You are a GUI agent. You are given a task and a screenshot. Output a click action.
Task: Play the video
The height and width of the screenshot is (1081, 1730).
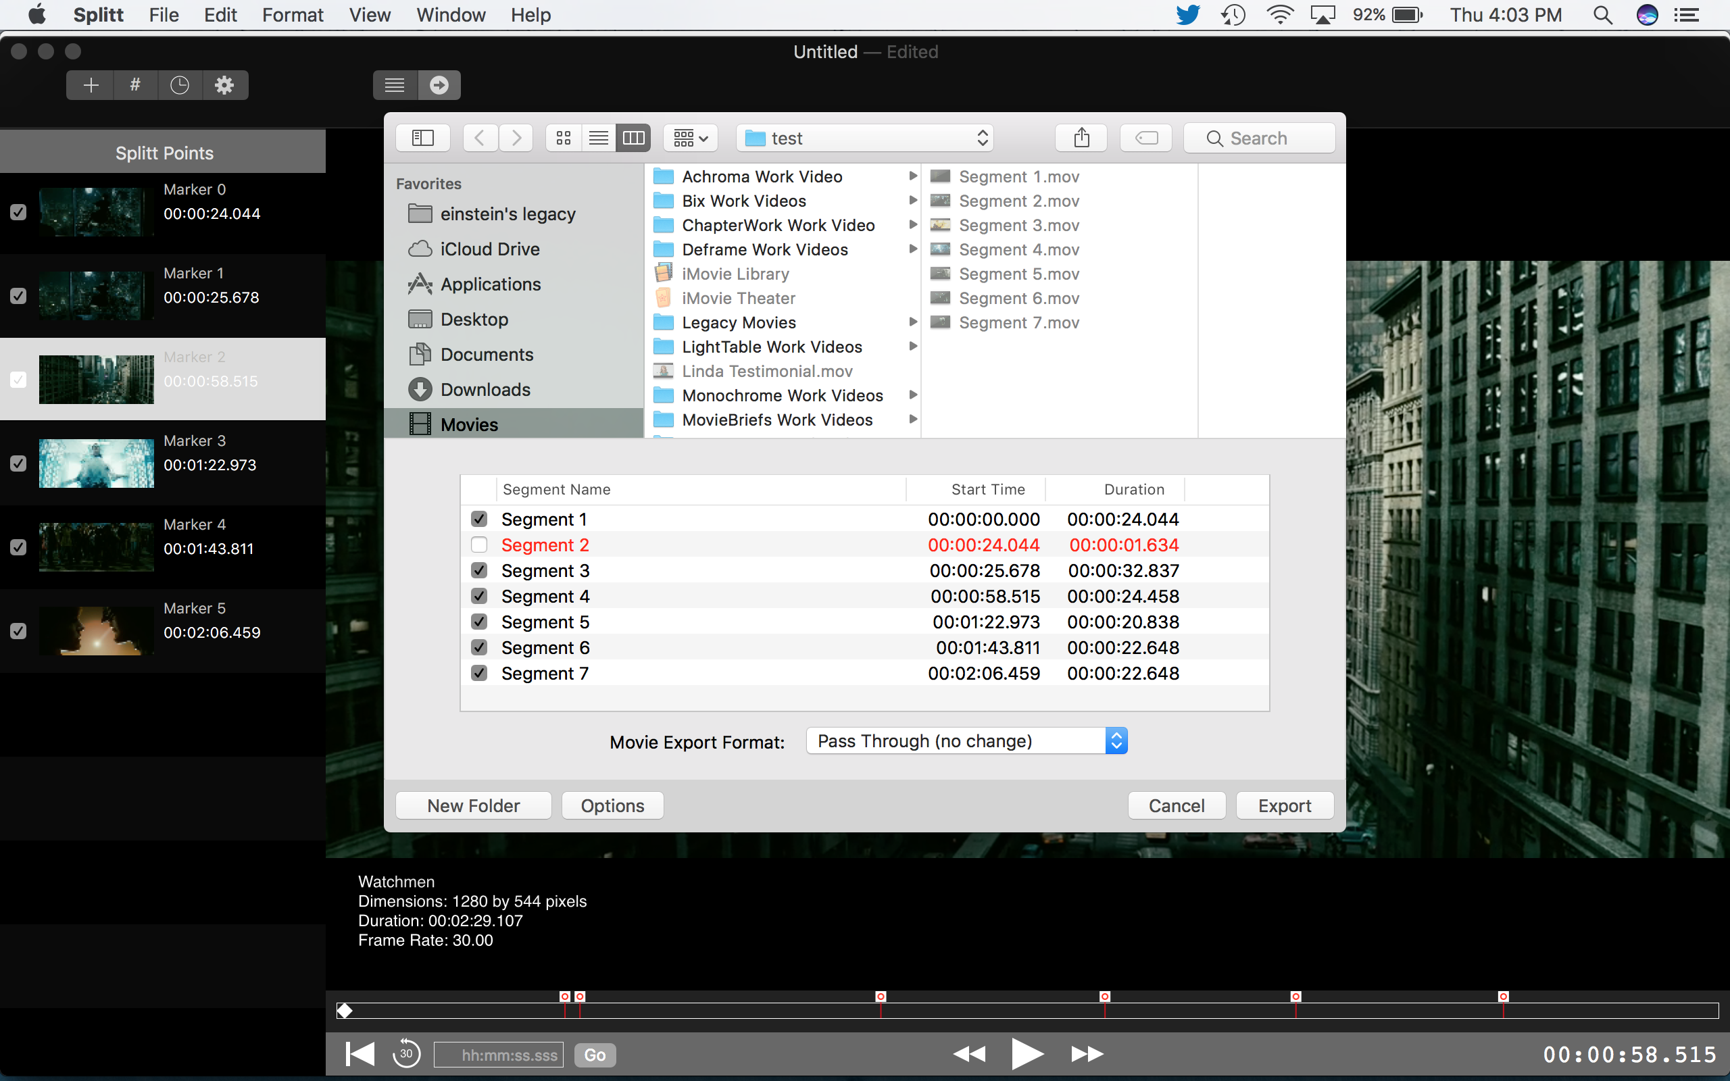tap(1027, 1054)
